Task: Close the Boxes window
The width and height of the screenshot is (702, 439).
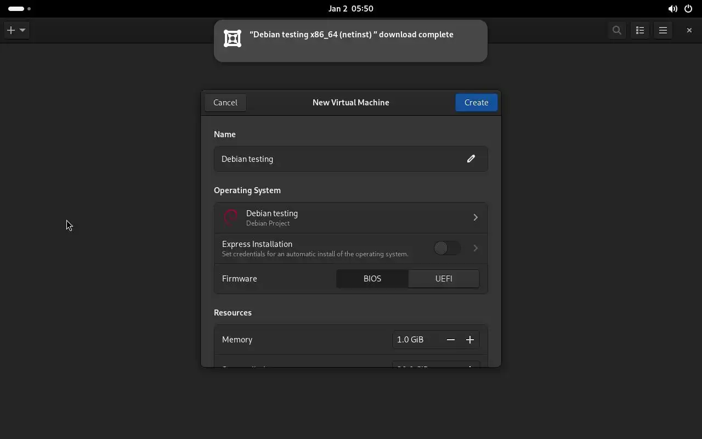Action: pyautogui.click(x=689, y=30)
